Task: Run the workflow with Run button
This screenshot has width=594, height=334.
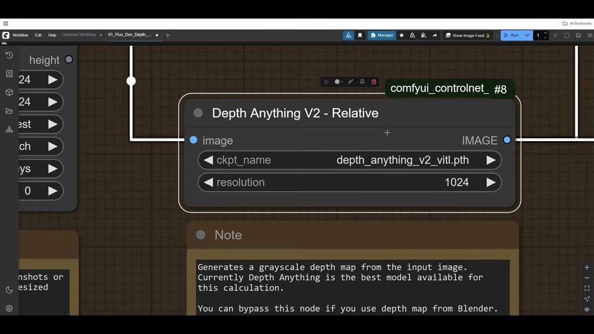Action: pos(512,35)
